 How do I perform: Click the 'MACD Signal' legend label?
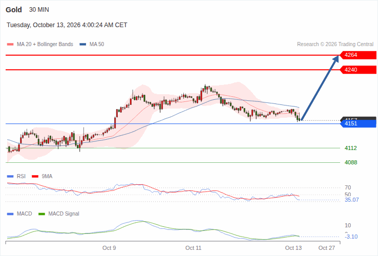(64, 214)
